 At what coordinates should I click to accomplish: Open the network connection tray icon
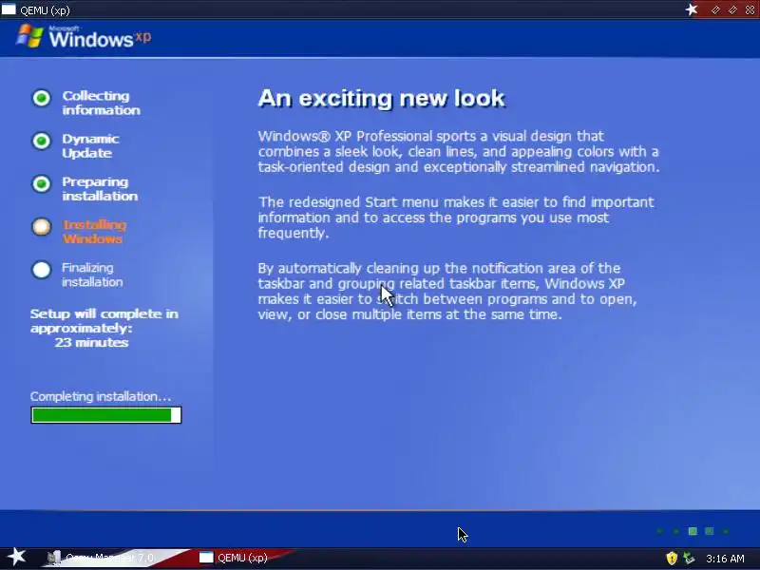point(689,559)
